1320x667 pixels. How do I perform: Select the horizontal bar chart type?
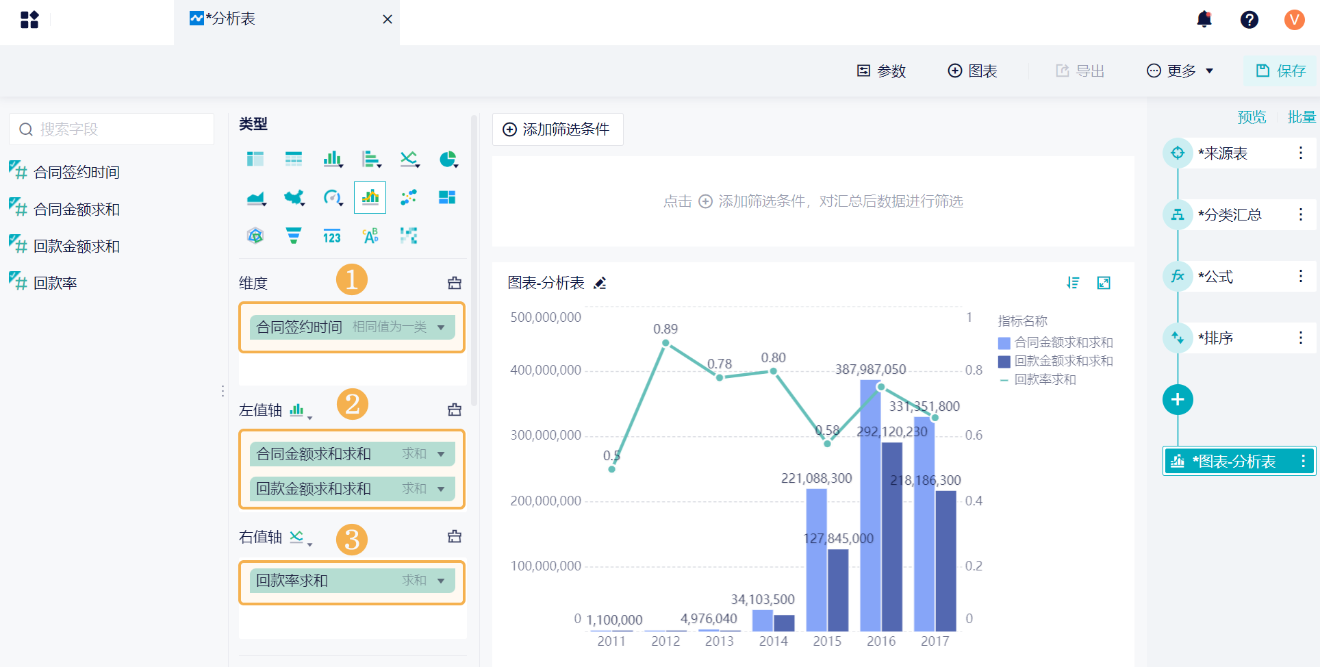(x=371, y=159)
